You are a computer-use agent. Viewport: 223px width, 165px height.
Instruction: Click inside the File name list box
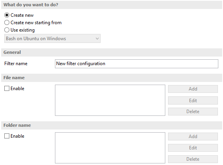coord(110,100)
